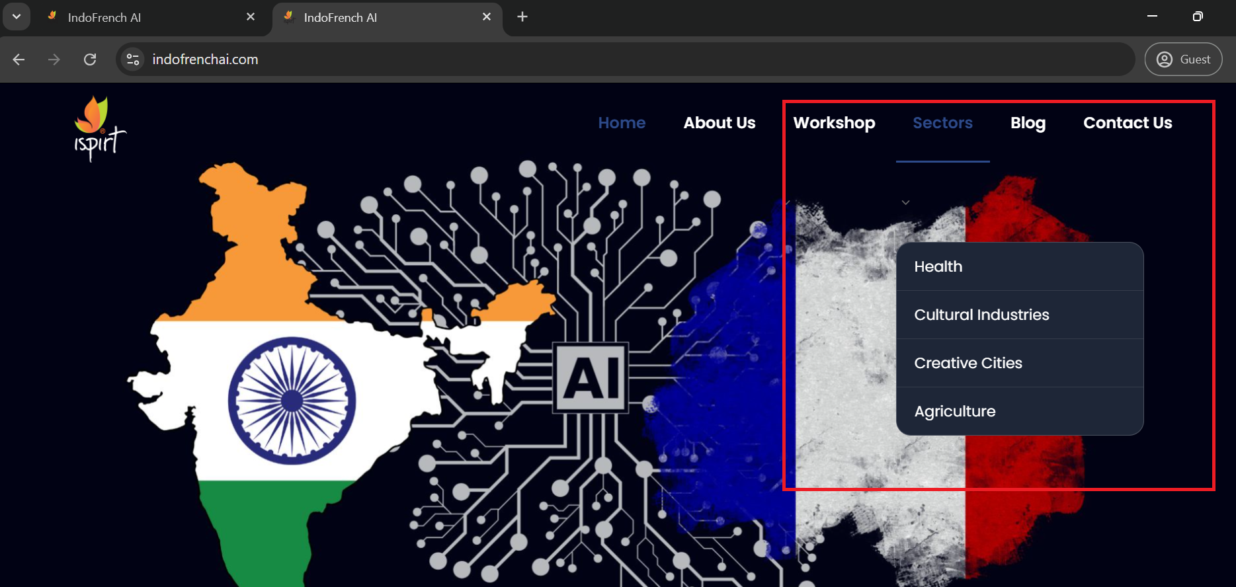Open the site information icon in address bar
Image resolution: width=1236 pixels, height=587 pixels.
point(133,59)
